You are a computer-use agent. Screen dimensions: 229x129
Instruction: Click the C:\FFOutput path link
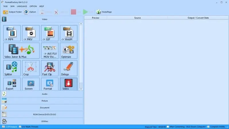tap(11, 127)
